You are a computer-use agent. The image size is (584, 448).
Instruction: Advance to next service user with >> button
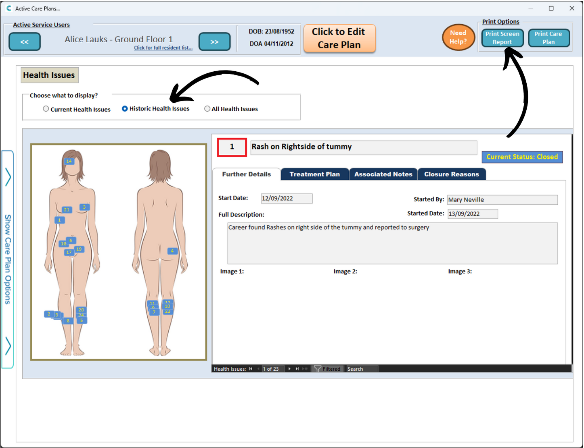pos(214,42)
